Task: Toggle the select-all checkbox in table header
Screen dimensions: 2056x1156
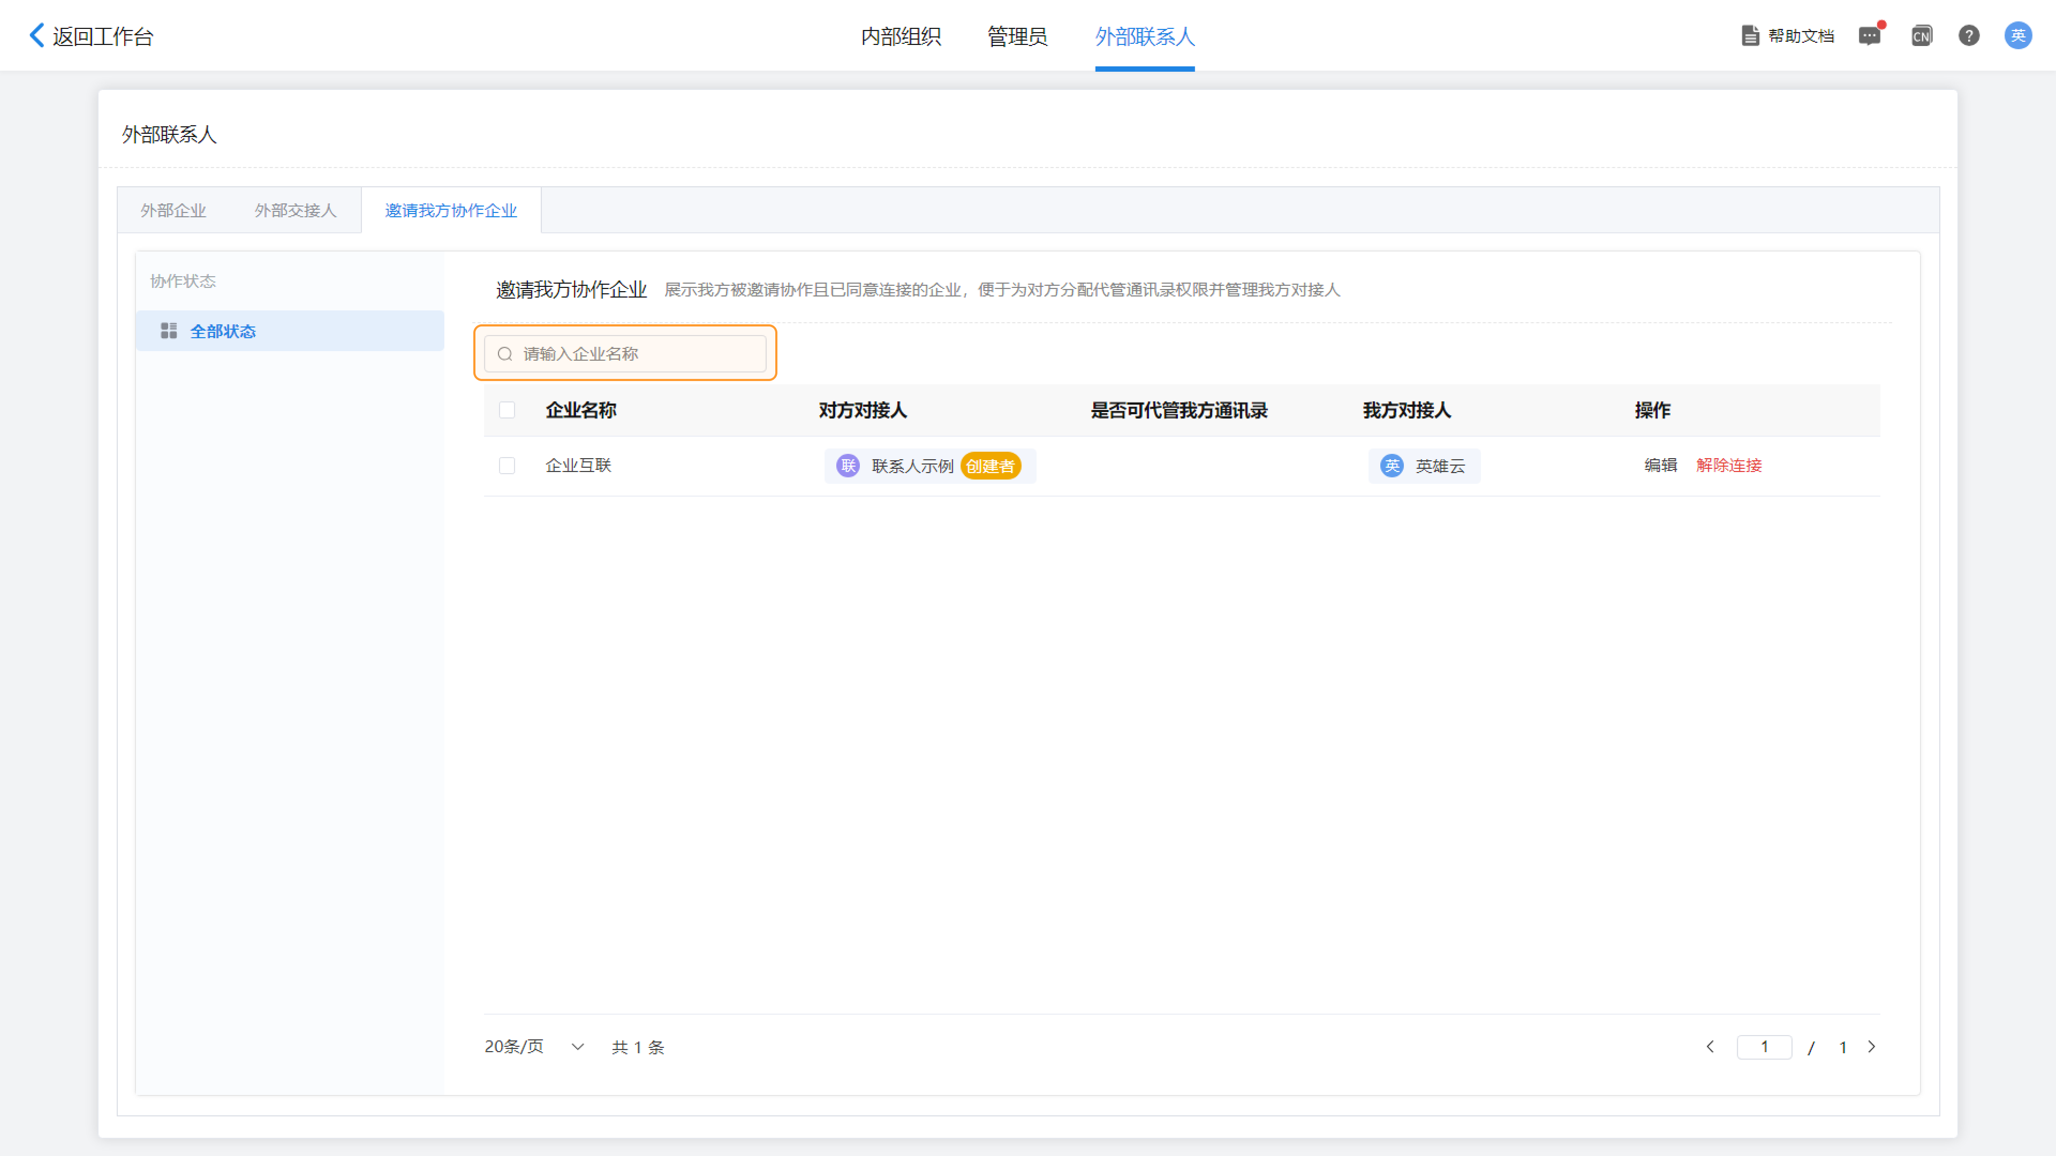Action: 507,410
